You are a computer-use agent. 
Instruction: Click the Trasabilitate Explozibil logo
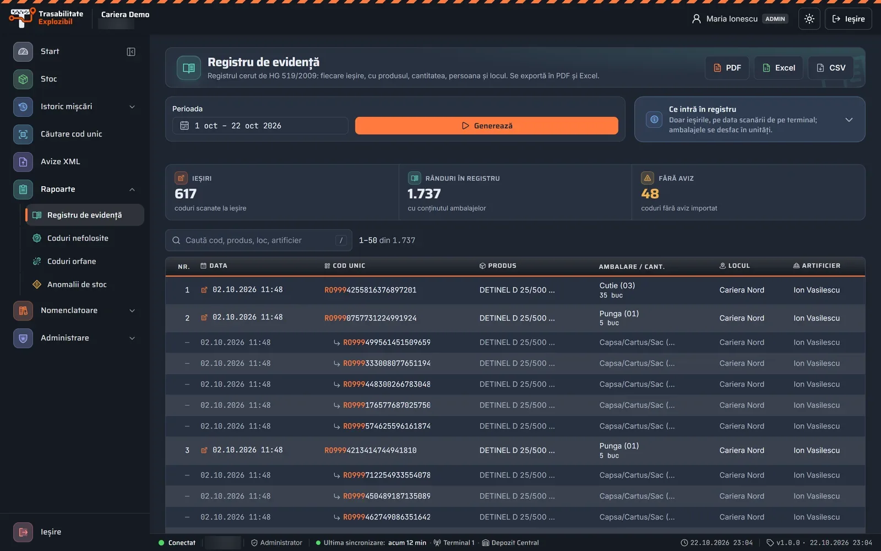(x=46, y=18)
